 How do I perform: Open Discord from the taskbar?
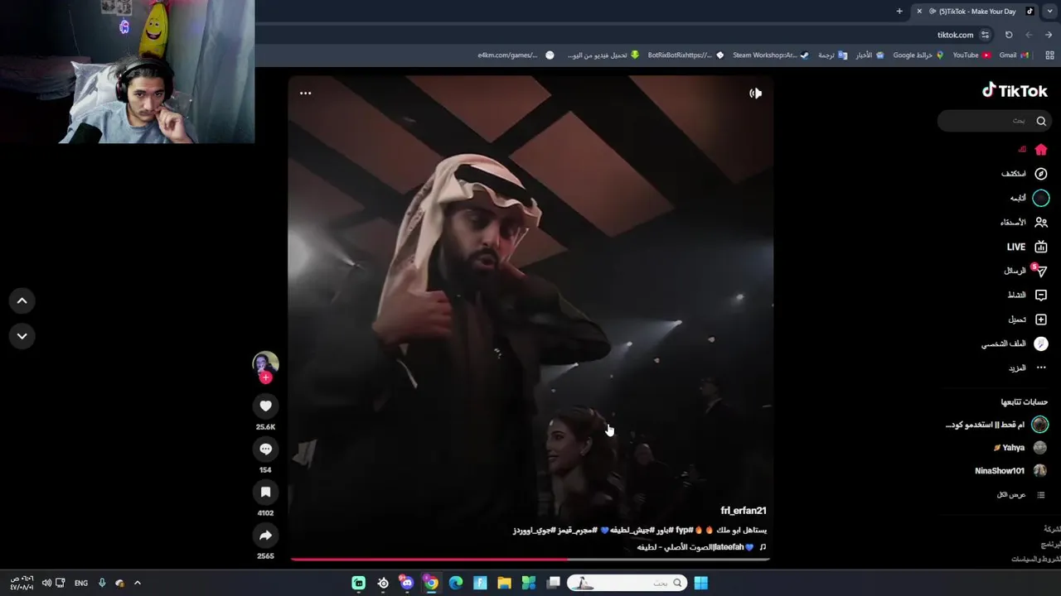406,584
